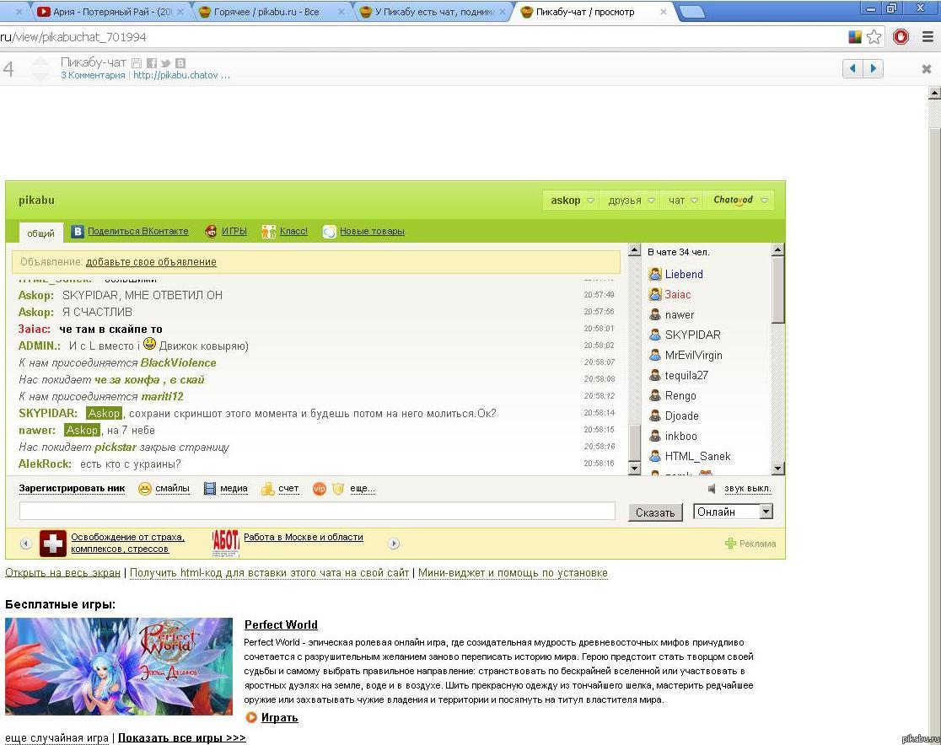Open the media film icon

click(209, 489)
